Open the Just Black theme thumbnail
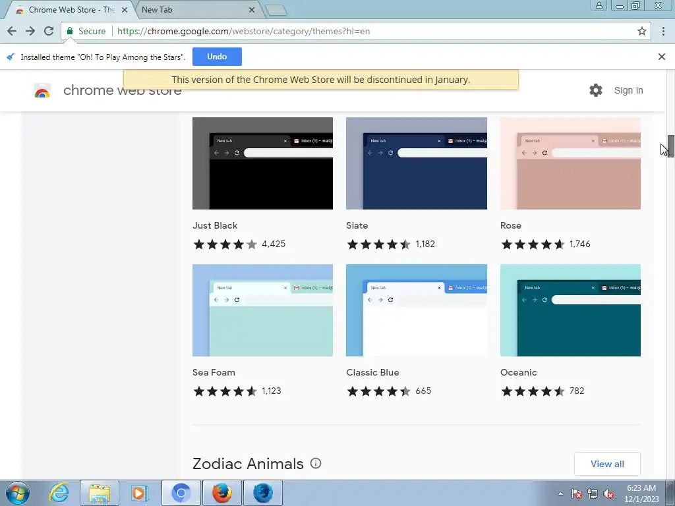 pyautogui.click(x=262, y=163)
